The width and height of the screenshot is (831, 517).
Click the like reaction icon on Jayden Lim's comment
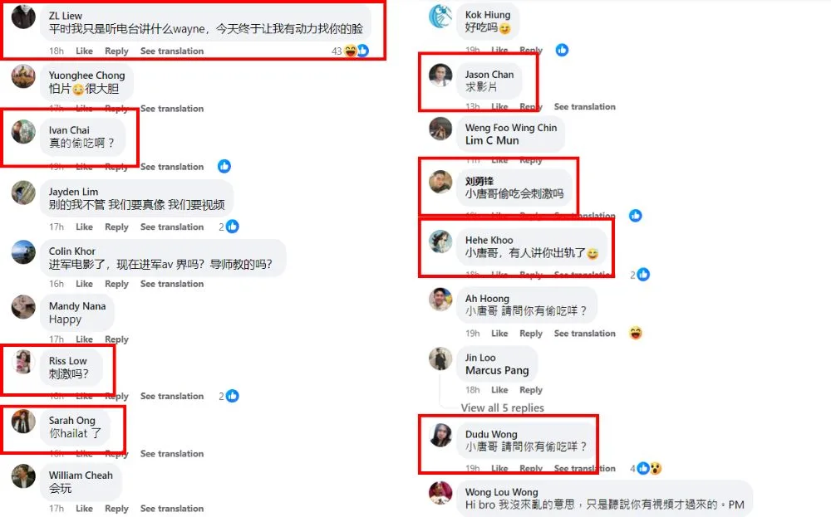[x=232, y=227]
